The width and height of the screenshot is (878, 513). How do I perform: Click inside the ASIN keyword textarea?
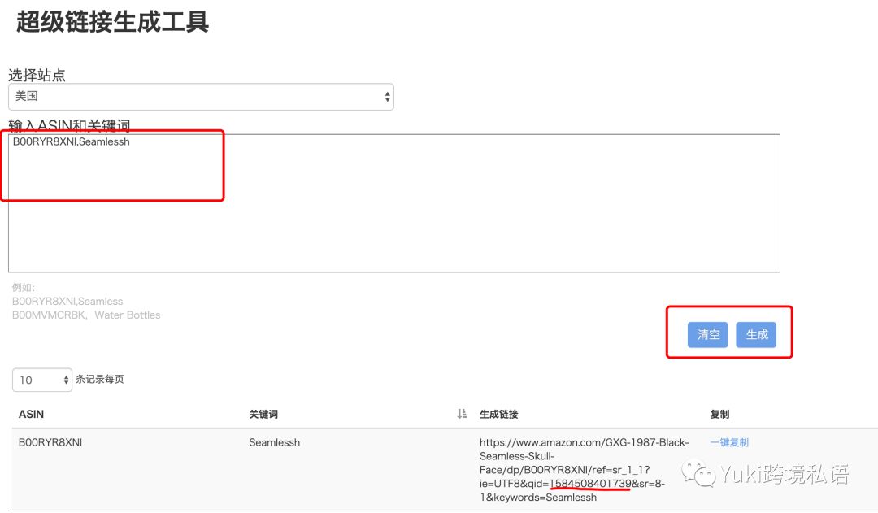pos(325,203)
